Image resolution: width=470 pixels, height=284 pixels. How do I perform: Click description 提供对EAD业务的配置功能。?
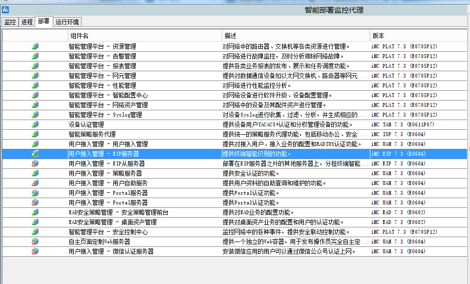point(258,212)
